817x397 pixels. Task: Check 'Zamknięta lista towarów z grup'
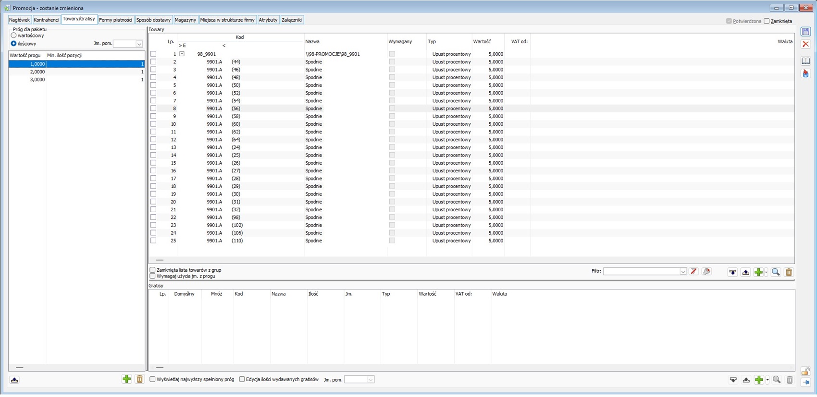[153, 270]
